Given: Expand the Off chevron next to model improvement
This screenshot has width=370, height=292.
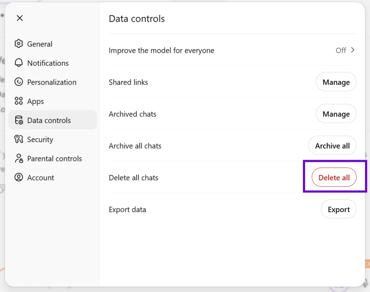Looking at the screenshot, I should (352, 51).
